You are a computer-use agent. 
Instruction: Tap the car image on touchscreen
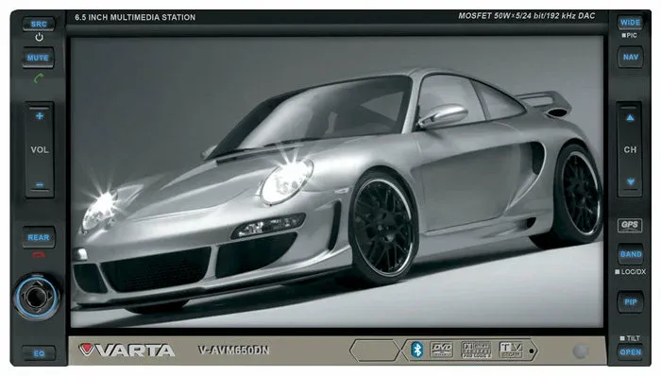337,181
